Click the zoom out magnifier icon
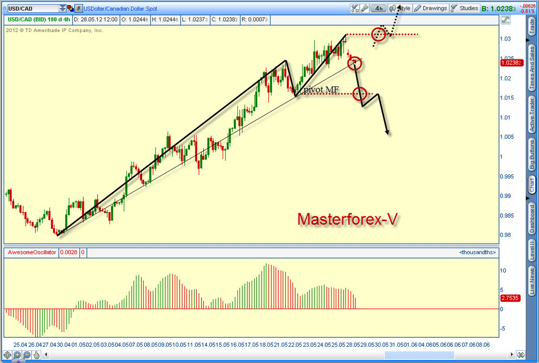This screenshot has height=363, width=539. 27,355
